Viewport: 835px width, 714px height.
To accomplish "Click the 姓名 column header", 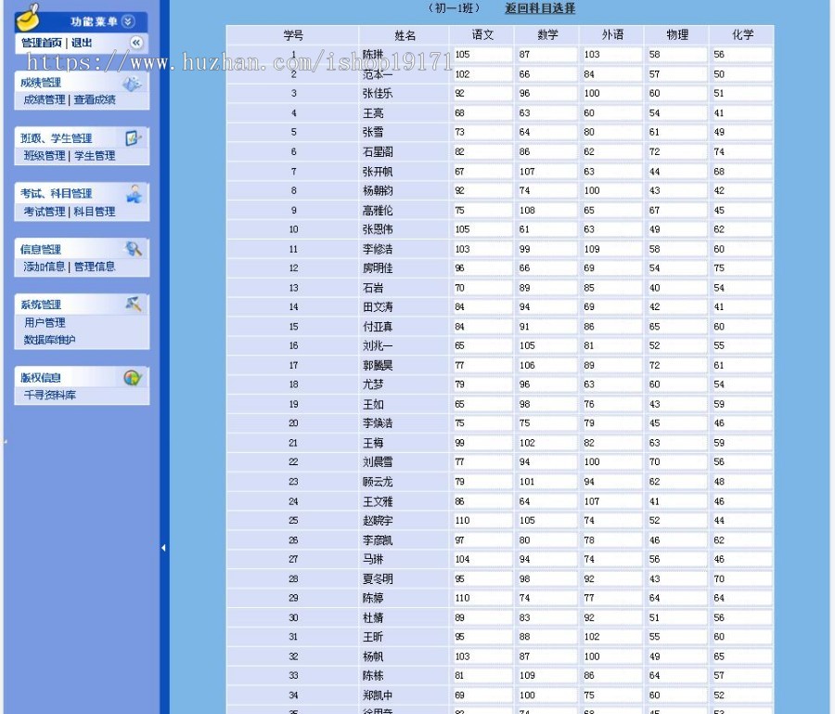I will (x=405, y=35).
